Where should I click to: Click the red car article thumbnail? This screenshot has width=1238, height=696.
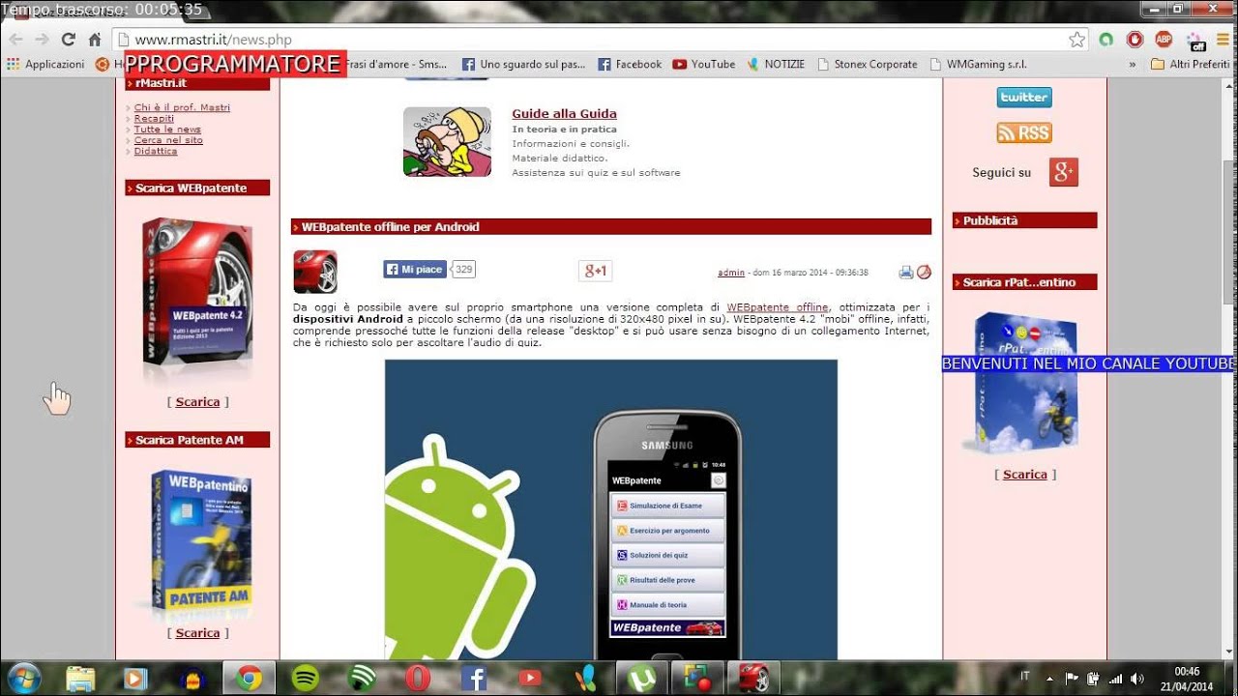315,272
